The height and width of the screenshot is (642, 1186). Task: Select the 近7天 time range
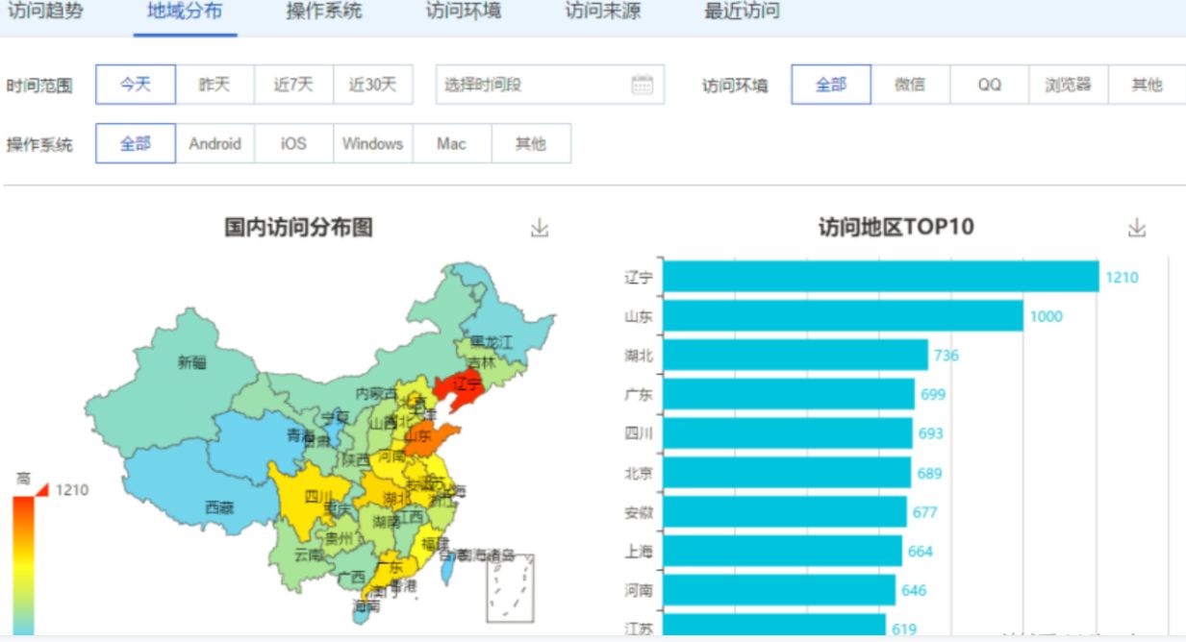(x=291, y=85)
